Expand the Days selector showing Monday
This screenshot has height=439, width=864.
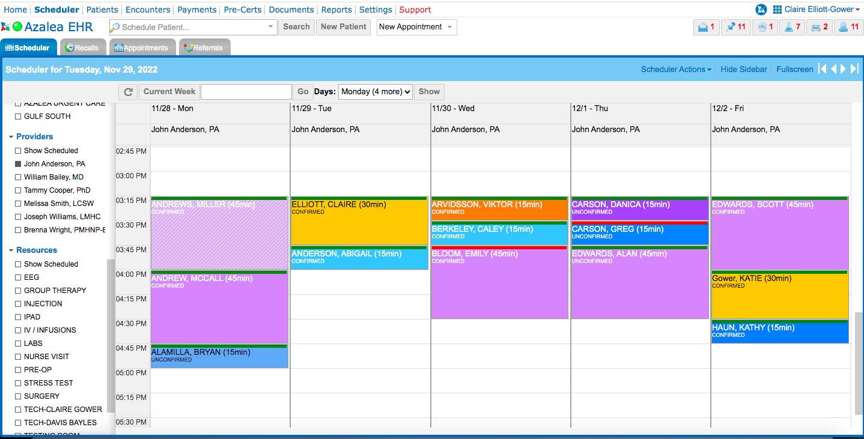(x=376, y=92)
